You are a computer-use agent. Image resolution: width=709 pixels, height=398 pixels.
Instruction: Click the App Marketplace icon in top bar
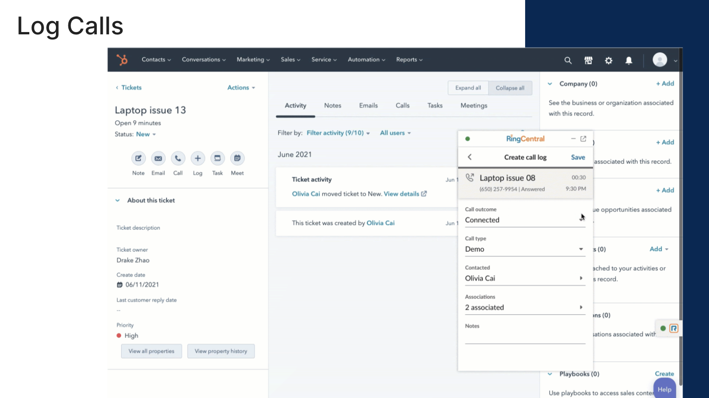(588, 60)
